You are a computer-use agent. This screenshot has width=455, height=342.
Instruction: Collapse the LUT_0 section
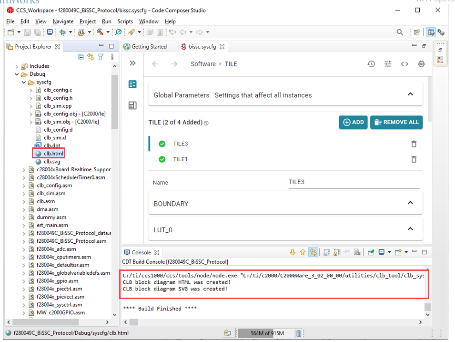[410, 229]
